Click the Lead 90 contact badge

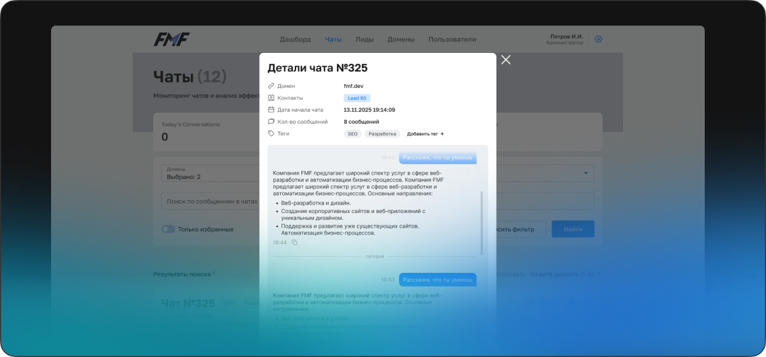tap(357, 98)
